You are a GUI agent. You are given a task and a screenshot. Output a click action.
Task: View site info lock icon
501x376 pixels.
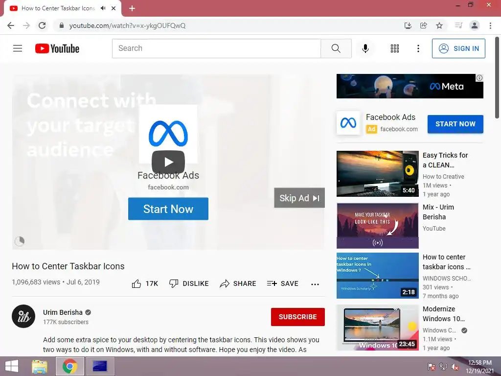[x=62, y=25]
